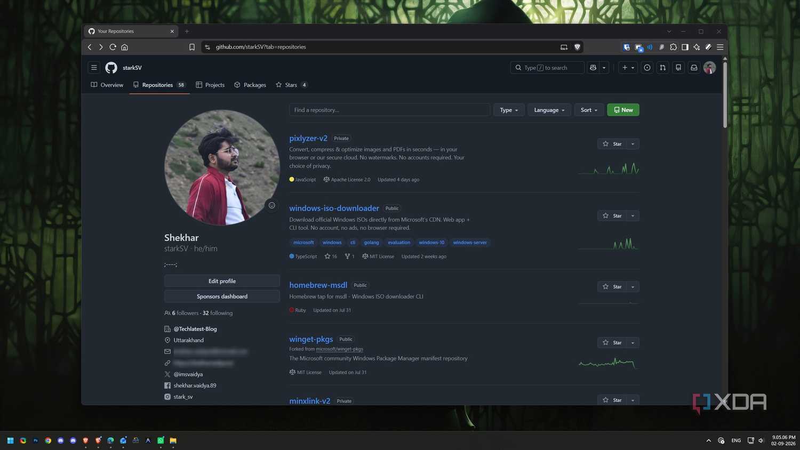This screenshot has width=800, height=450.
Task: Click the Type / to search box
Action: tap(547, 68)
